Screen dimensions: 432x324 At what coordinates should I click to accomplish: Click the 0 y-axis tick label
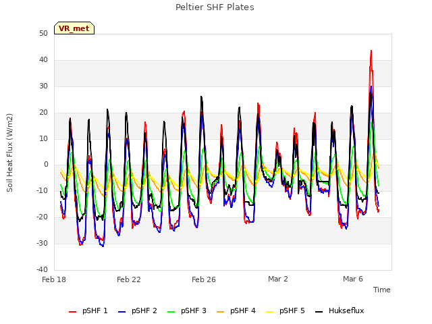pos(46,165)
